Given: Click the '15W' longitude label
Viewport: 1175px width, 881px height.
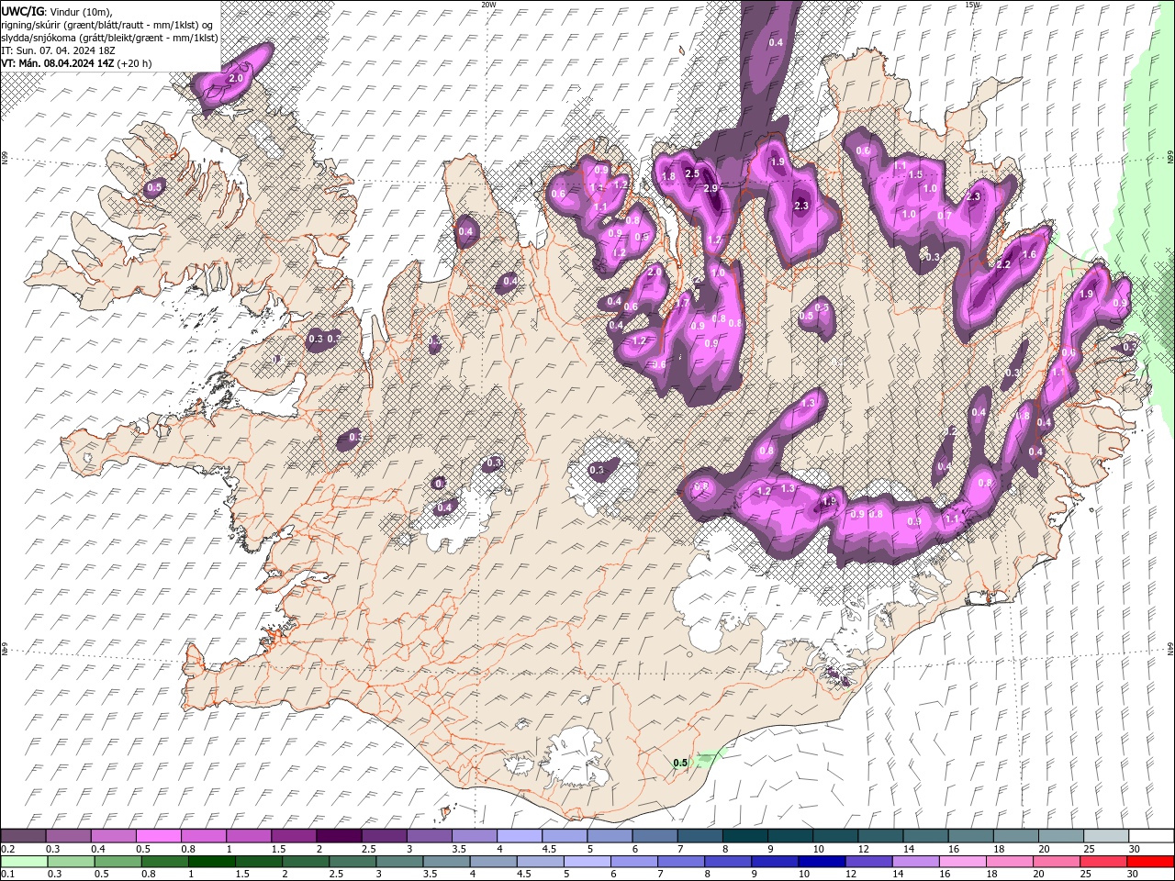Looking at the screenshot, I should [972, 5].
